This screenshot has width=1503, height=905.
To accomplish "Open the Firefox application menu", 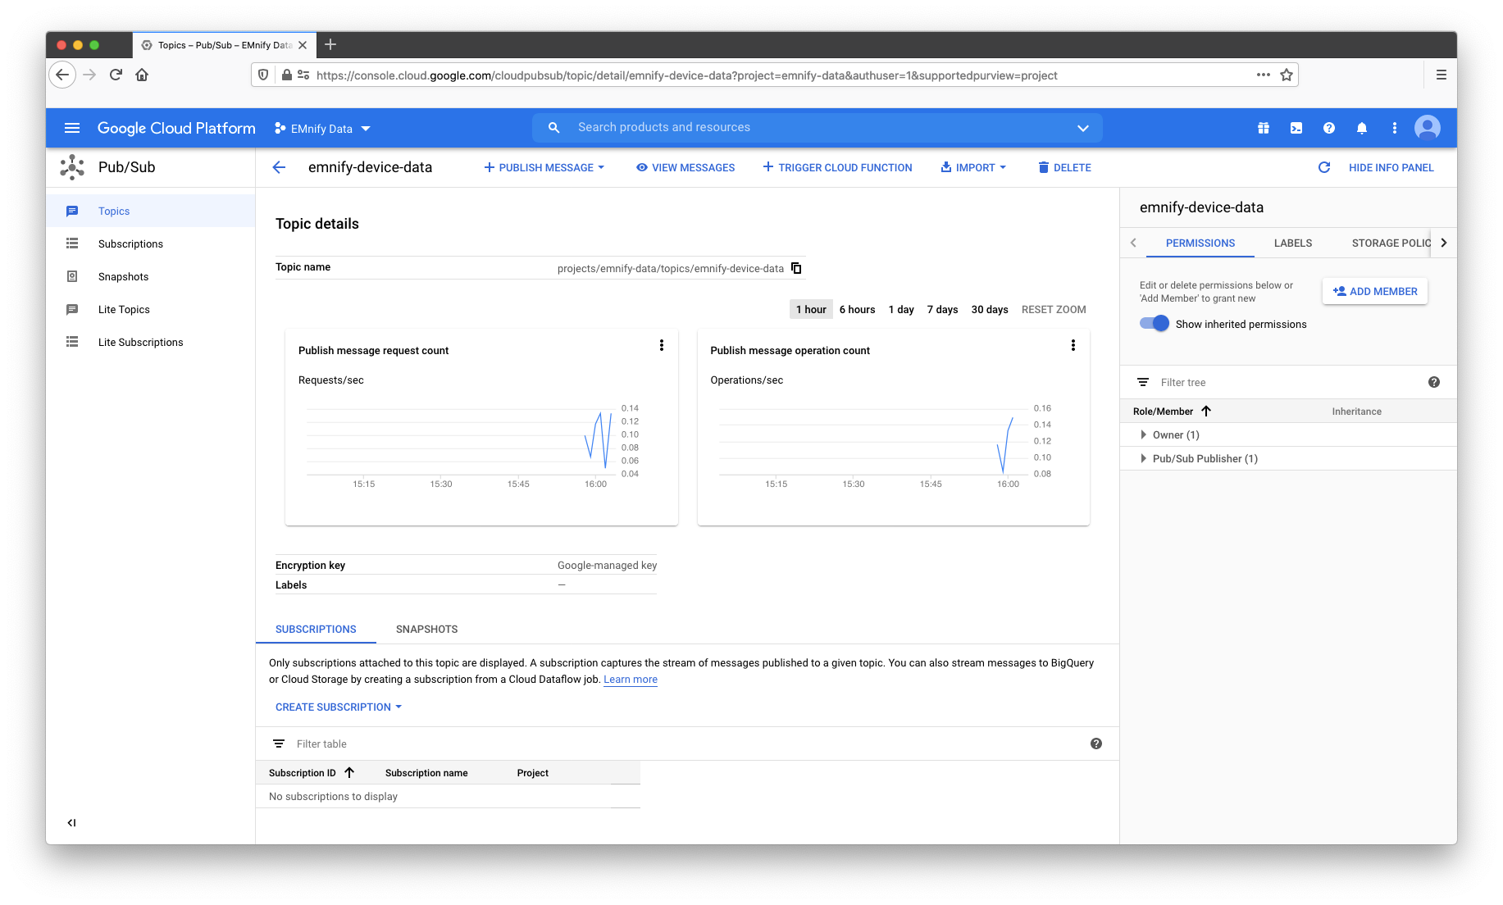I will click(1442, 75).
